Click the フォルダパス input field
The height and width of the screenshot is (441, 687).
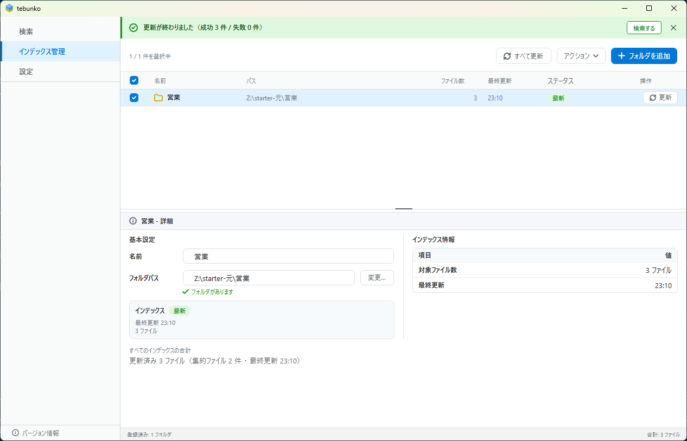point(269,278)
